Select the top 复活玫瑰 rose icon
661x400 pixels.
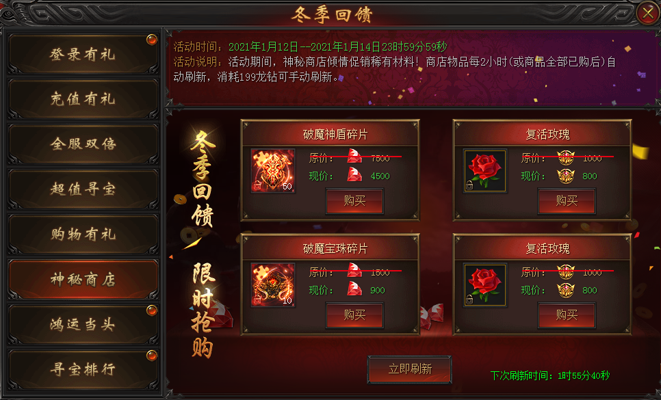pos(484,170)
